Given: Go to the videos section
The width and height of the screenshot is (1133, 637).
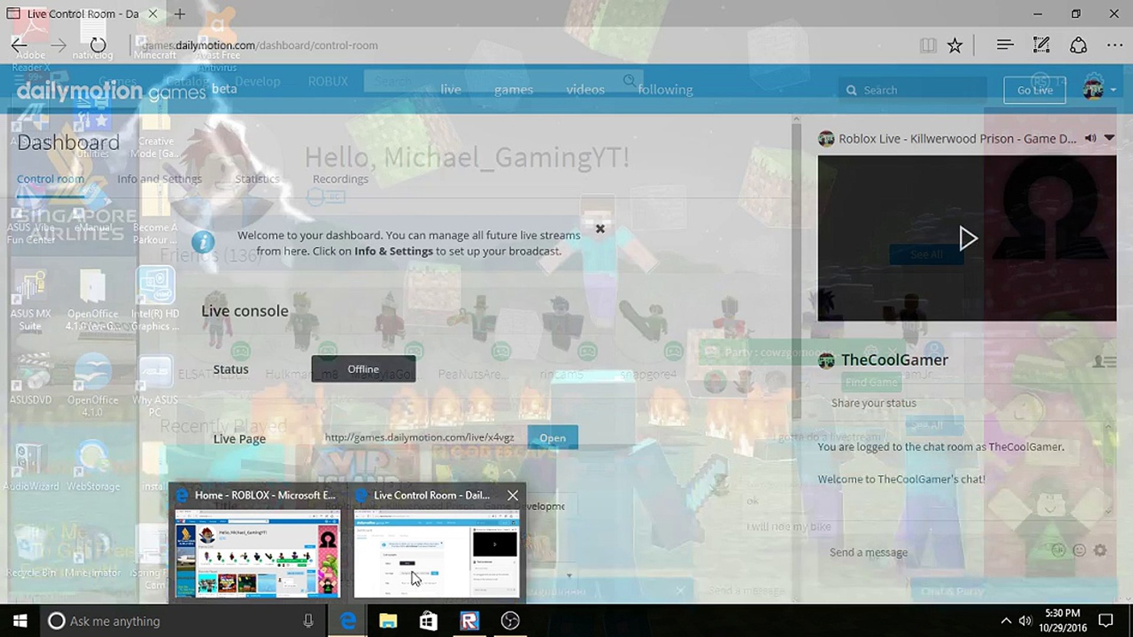Looking at the screenshot, I should [x=585, y=90].
